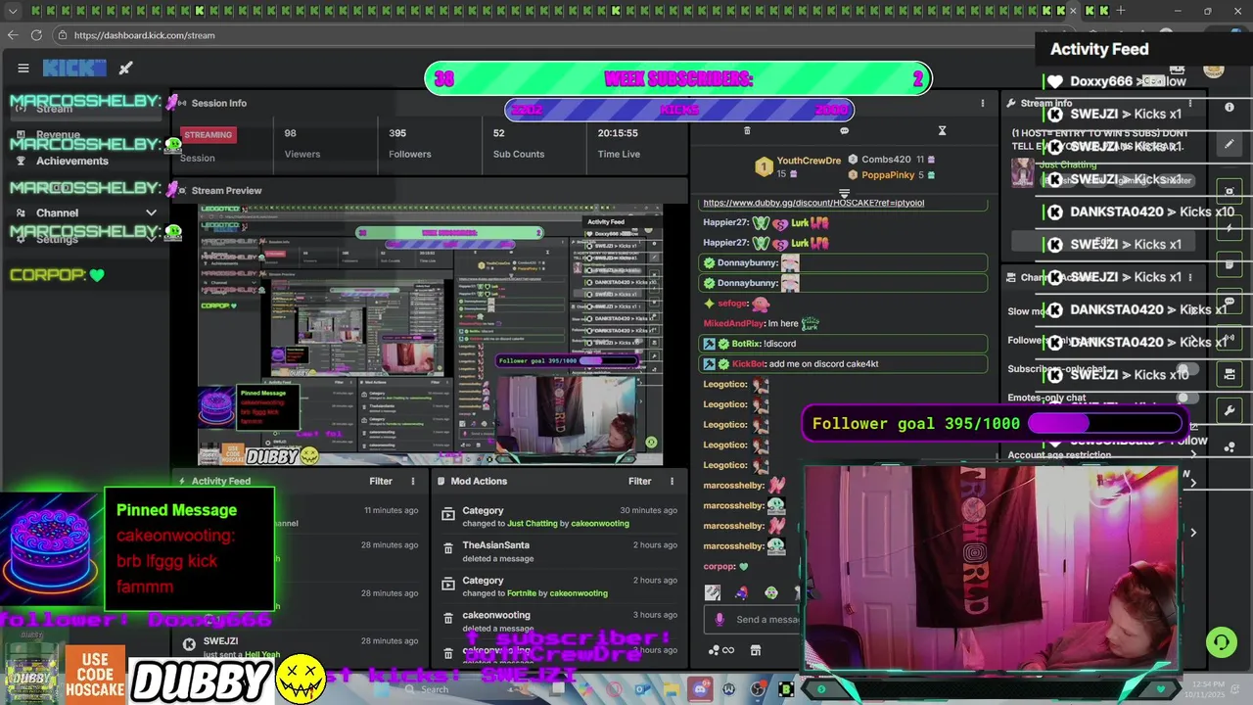The height and width of the screenshot is (705, 1253).
Task: Open Account age restriction settings chevron
Action: click(x=1192, y=455)
